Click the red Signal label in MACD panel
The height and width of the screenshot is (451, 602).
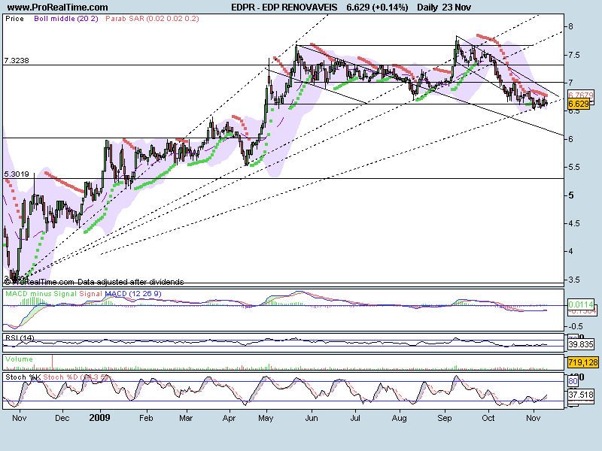[90, 294]
